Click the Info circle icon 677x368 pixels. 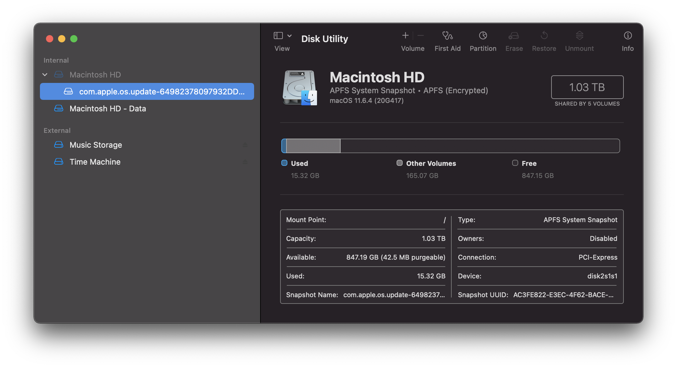pos(628,36)
